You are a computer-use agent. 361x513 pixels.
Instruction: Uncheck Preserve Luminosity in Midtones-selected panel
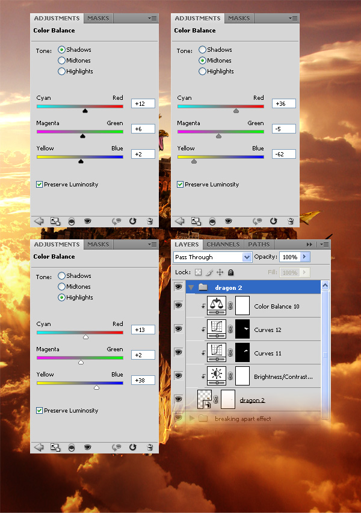180,185
